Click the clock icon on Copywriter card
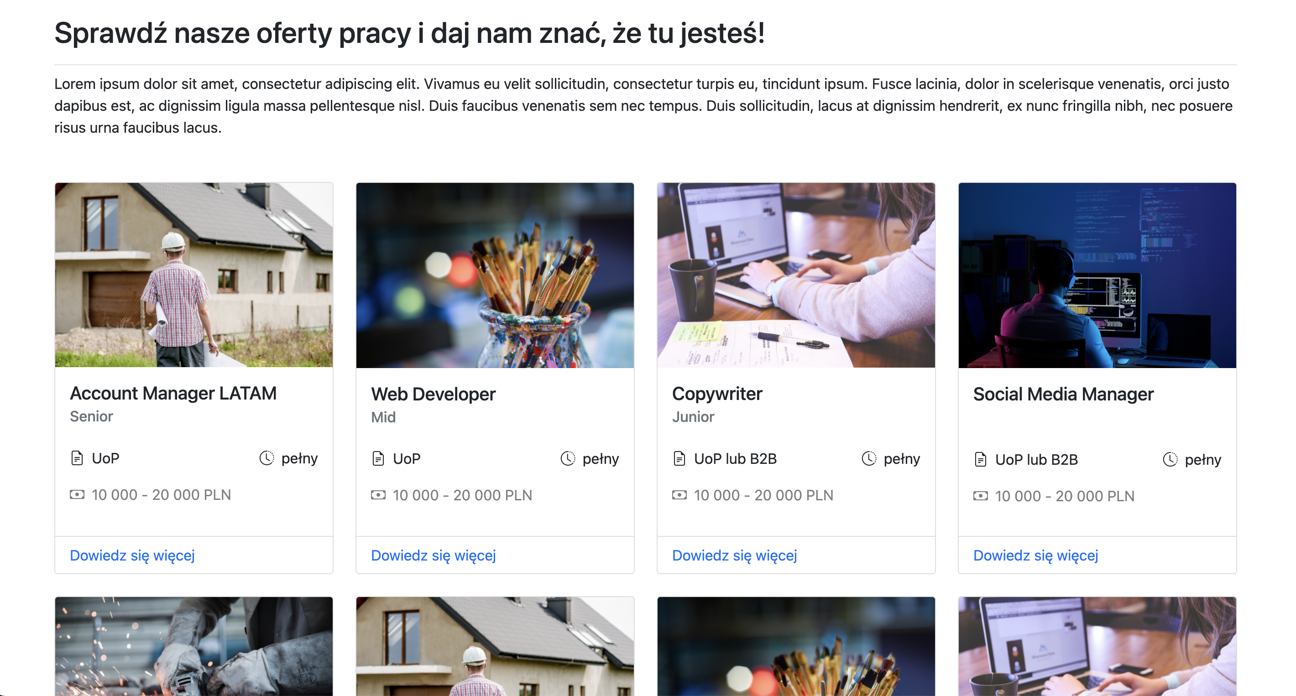The width and height of the screenshot is (1296, 696). pyautogui.click(x=869, y=459)
